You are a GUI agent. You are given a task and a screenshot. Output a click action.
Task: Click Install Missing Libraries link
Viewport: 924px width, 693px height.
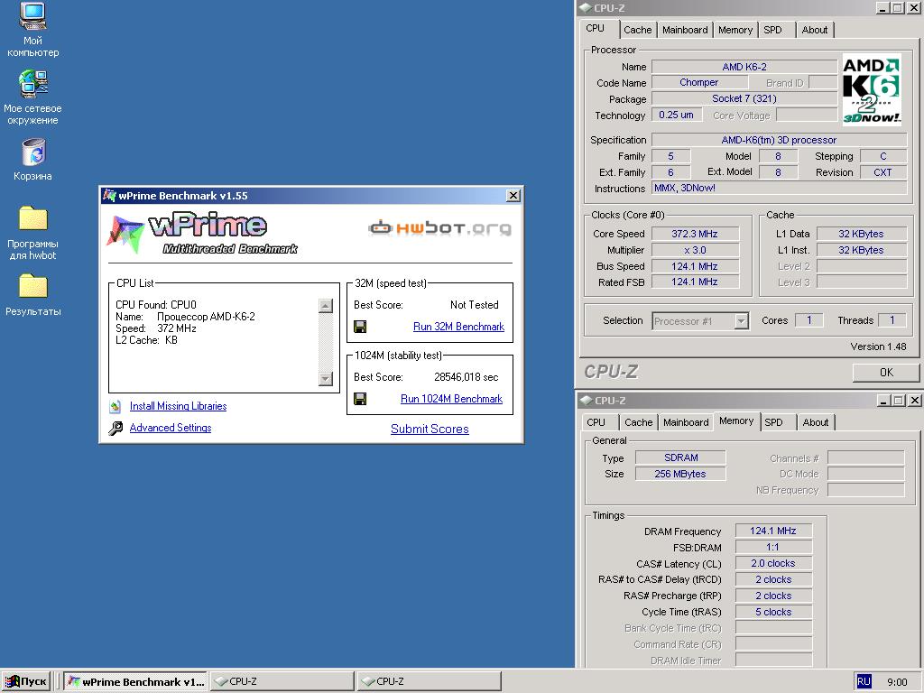point(178,406)
